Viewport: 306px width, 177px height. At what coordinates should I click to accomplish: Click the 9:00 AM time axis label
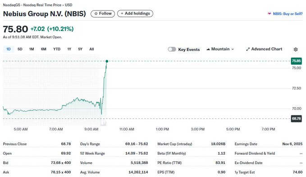tap(91, 129)
